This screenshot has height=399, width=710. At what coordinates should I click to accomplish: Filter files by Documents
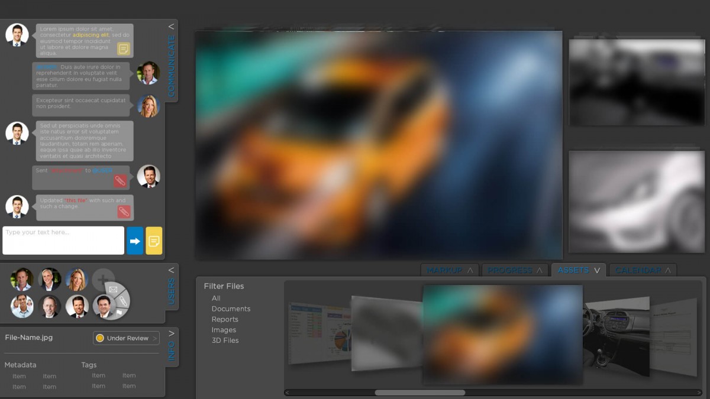click(x=231, y=309)
